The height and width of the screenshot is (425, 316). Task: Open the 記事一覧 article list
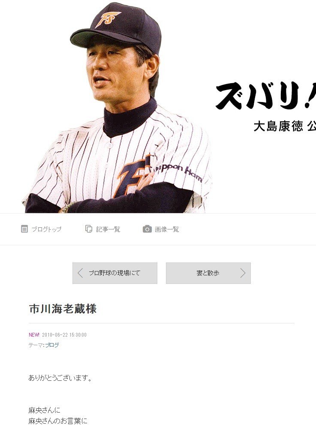pos(103,229)
